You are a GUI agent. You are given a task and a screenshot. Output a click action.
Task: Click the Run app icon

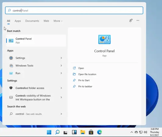point(11,73)
